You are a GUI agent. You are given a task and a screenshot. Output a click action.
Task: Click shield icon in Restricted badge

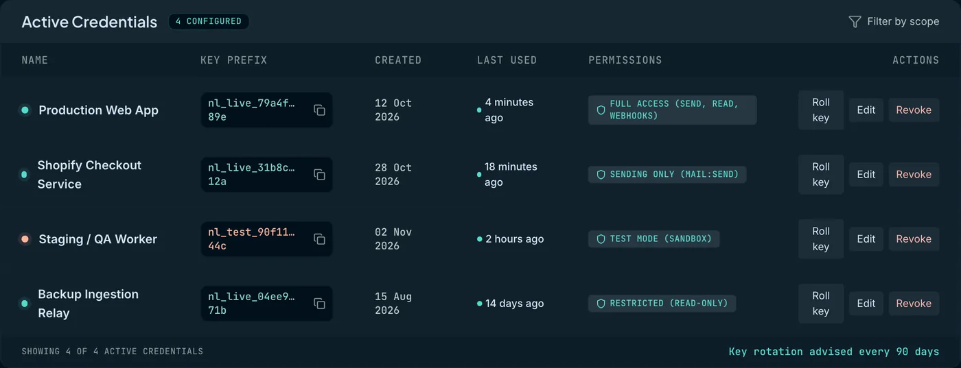[x=601, y=303]
